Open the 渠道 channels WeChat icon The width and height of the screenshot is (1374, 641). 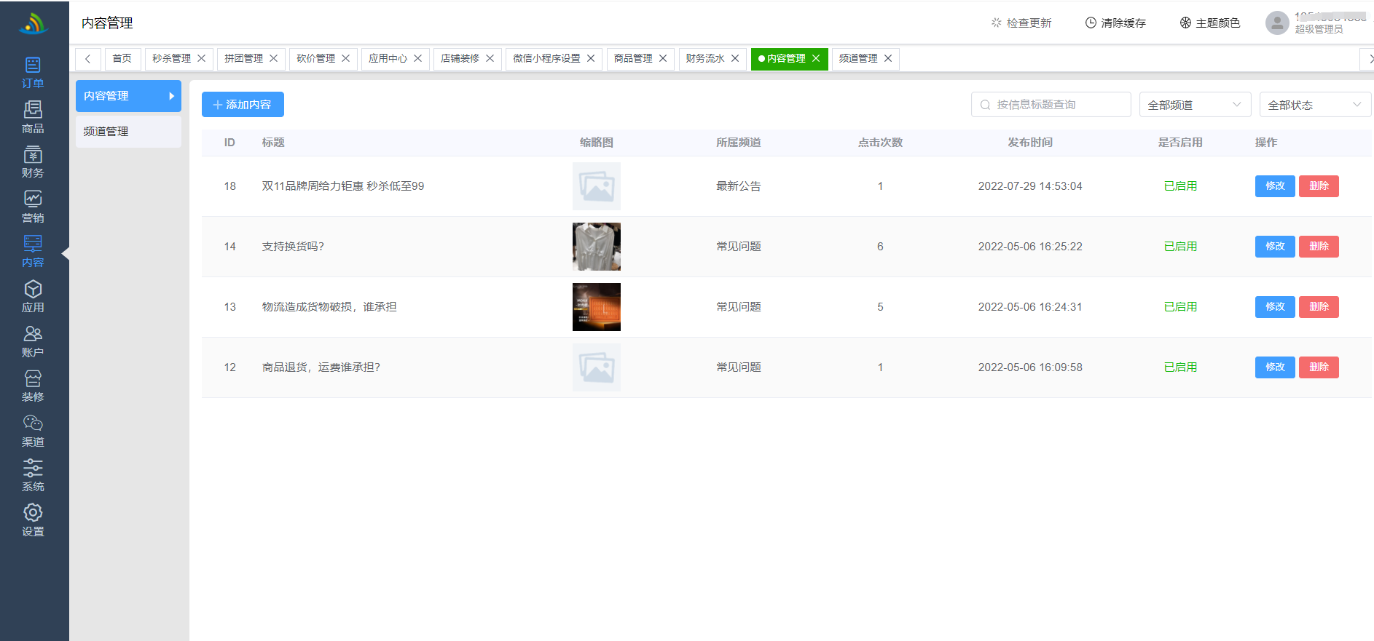(x=33, y=431)
